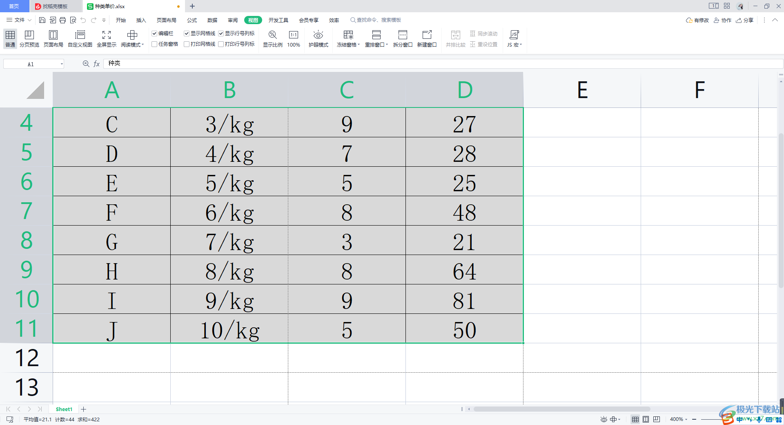Expand 阅读模式 dropdown arrow
The height and width of the screenshot is (425, 784).
point(143,45)
